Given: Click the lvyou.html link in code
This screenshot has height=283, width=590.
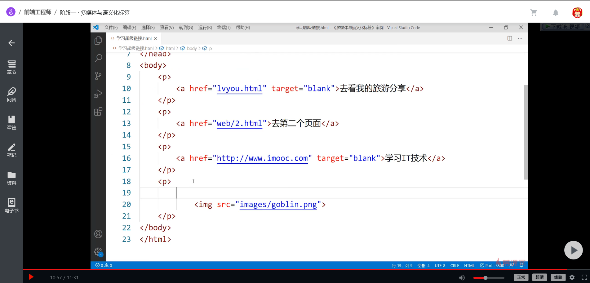Looking at the screenshot, I should click(x=239, y=89).
